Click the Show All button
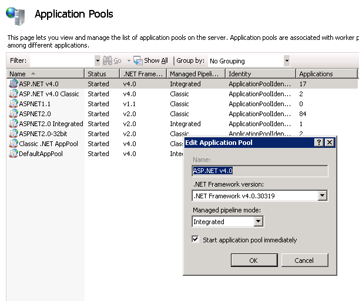This screenshot has width=359, height=301. click(150, 60)
